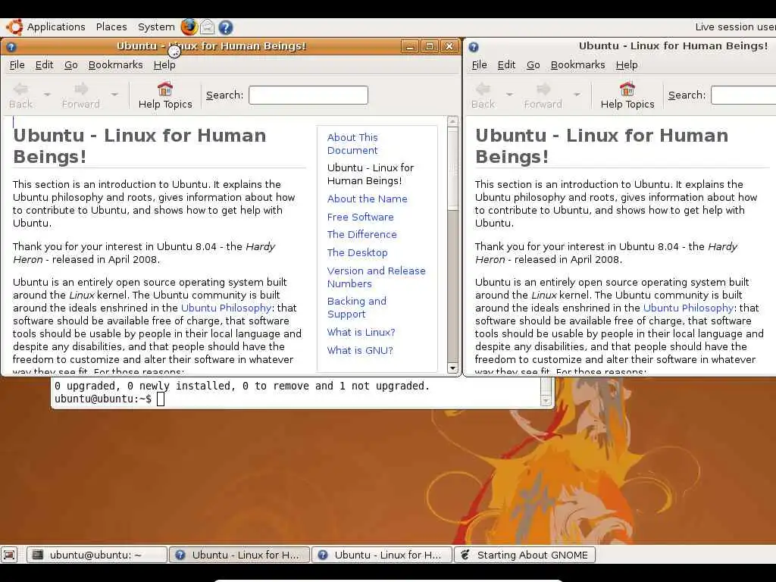776x582 pixels.
Task: Follow Ubuntu Philosophy link in right window
Action: click(x=688, y=308)
